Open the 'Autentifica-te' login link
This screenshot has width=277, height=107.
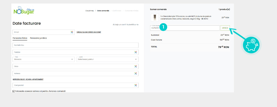click(x=132, y=24)
